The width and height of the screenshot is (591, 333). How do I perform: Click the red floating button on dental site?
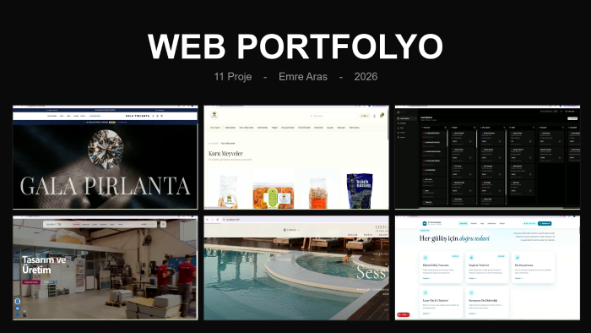point(403,314)
